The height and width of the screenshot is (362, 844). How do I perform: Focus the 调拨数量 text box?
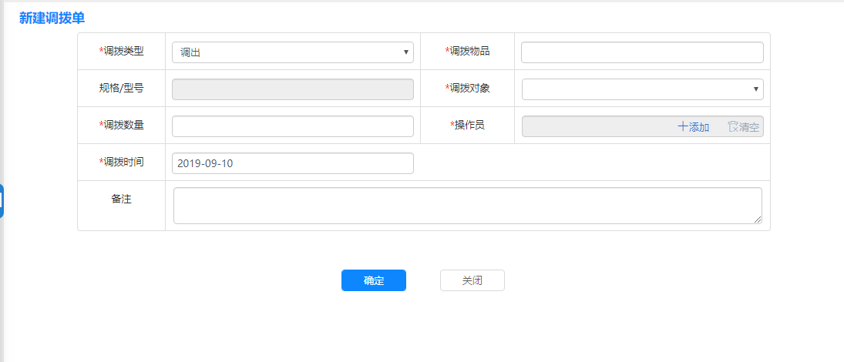[292, 126]
